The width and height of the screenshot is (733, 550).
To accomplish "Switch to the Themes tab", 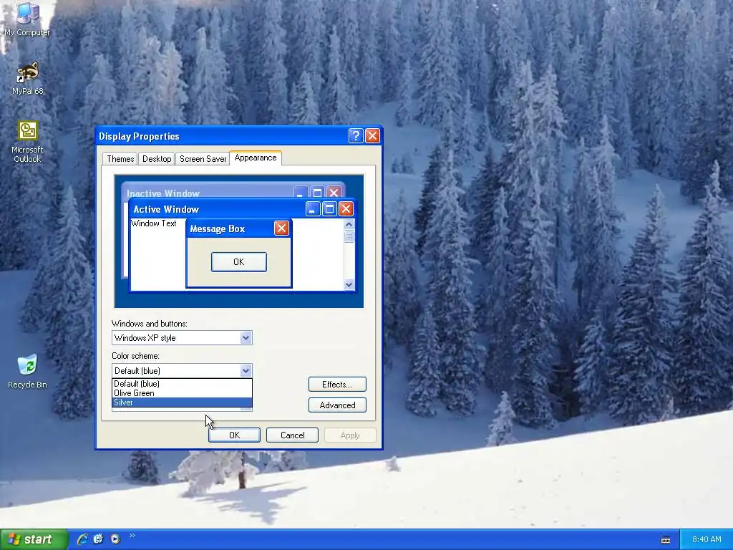I will point(120,158).
